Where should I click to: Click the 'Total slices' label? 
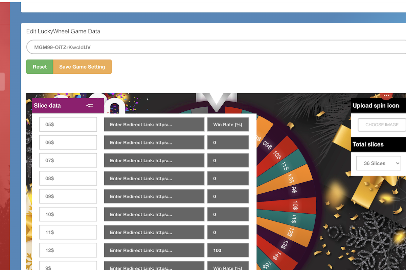pos(368,144)
